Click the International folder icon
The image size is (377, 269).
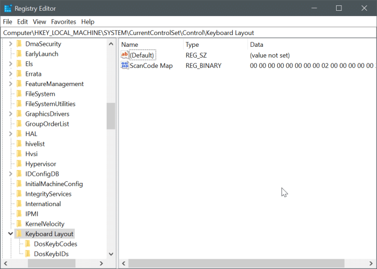tap(19, 204)
